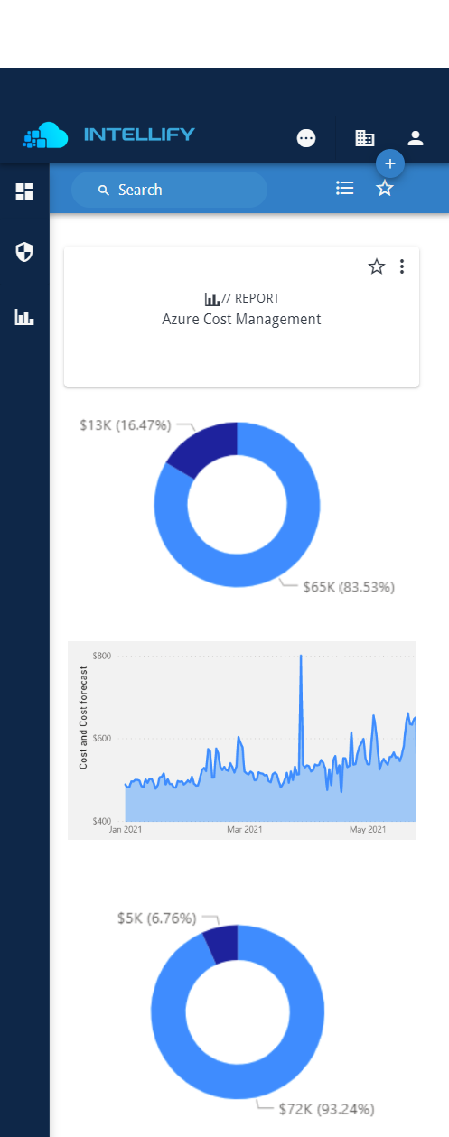Click the // REPORT label text
The height and width of the screenshot is (1137, 449).
251,299
